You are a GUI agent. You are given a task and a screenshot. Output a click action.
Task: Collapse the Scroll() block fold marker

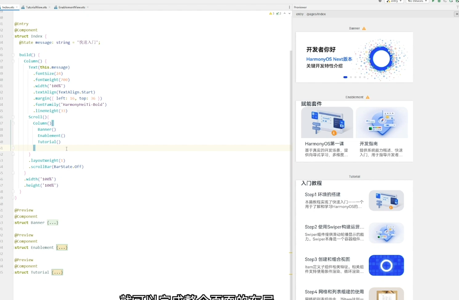click(13, 117)
